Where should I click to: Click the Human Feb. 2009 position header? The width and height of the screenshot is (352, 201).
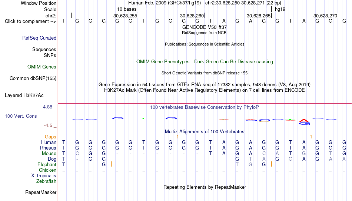205,3
